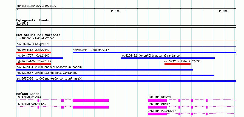Image resolution: width=244 pixels, height=117 pixels.
Task: Click the right scroll arrow on ruler
Action: click(235, 9)
